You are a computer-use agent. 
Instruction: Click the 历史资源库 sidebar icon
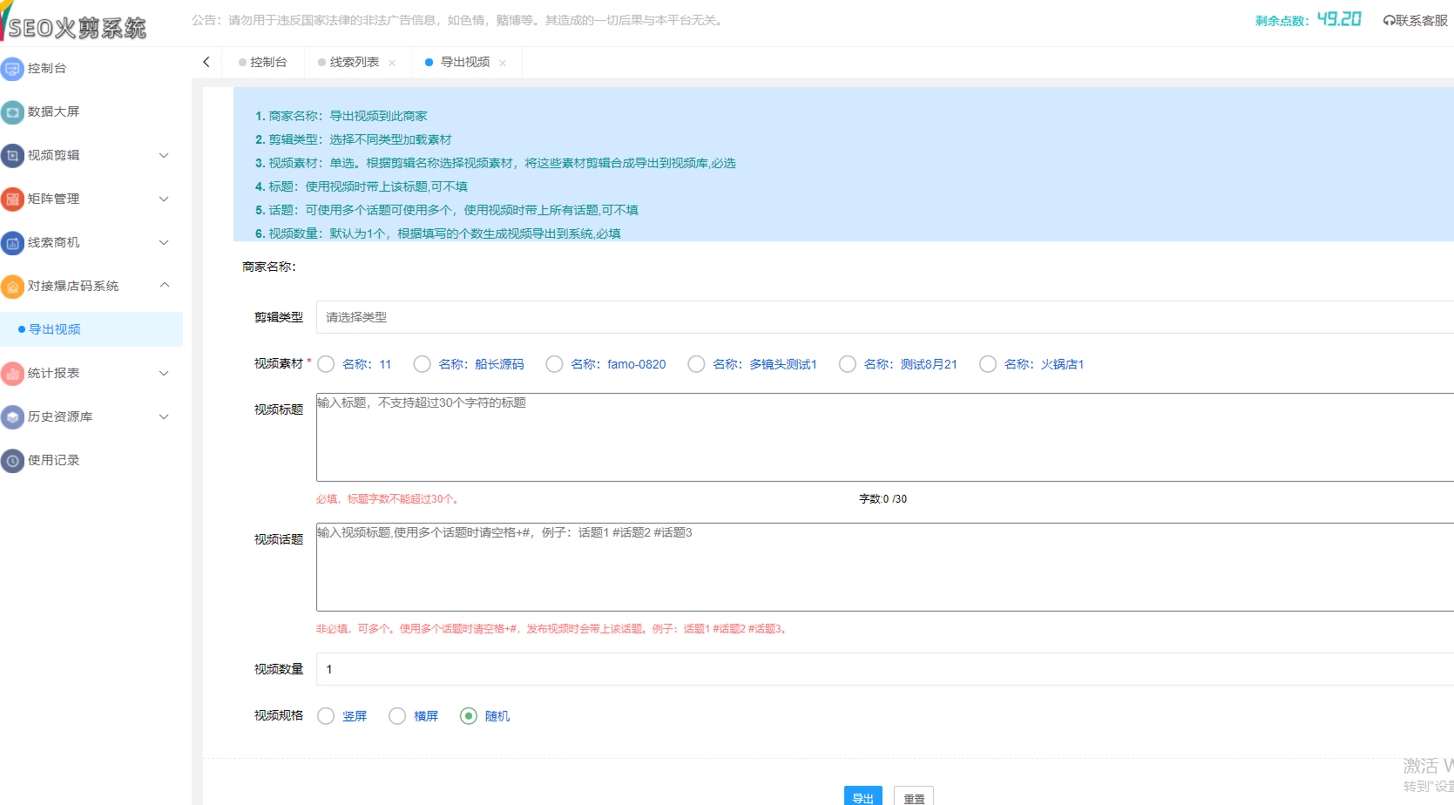12,416
